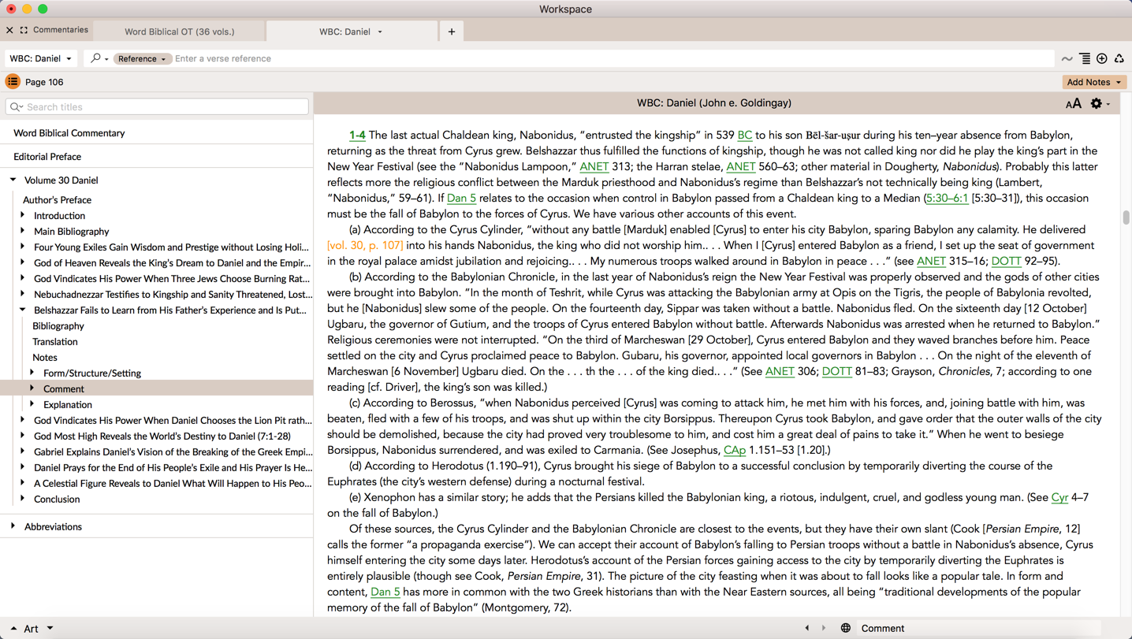Screen dimensions: 1132x639
Task: Select Nebuchadnezzar Testifies to Kingship item
Action: click(x=173, y=294)
